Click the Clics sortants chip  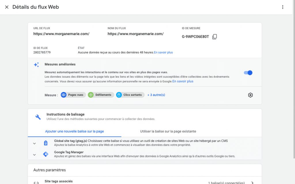[130, 95]
